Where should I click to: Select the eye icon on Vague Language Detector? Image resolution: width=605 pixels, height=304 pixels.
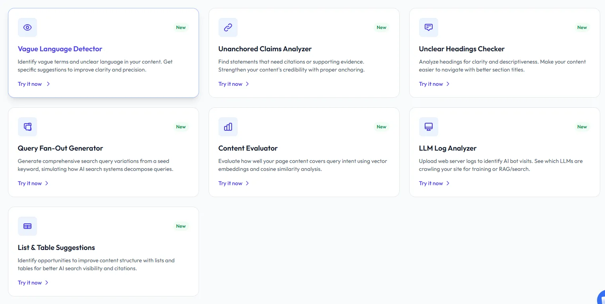click(27, 27)
